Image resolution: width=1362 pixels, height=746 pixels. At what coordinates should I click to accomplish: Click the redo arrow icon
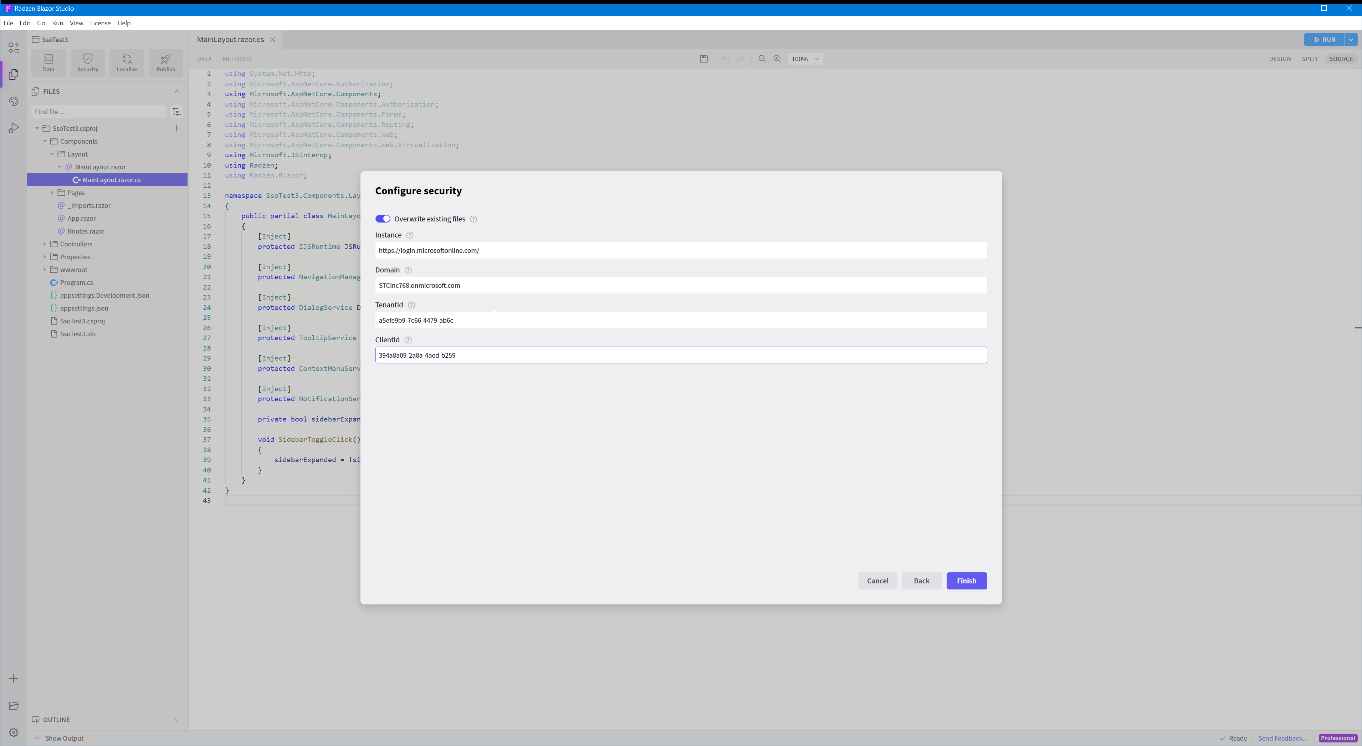(741, 59)
